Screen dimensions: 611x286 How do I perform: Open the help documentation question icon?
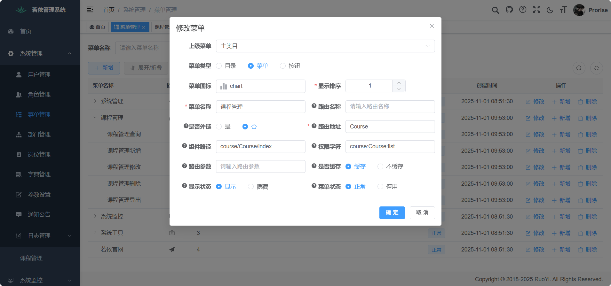[x=523, y=10]
